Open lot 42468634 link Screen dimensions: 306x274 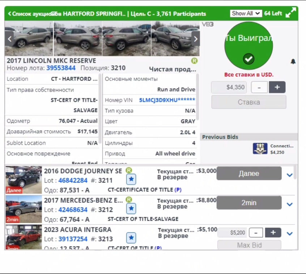73,210
